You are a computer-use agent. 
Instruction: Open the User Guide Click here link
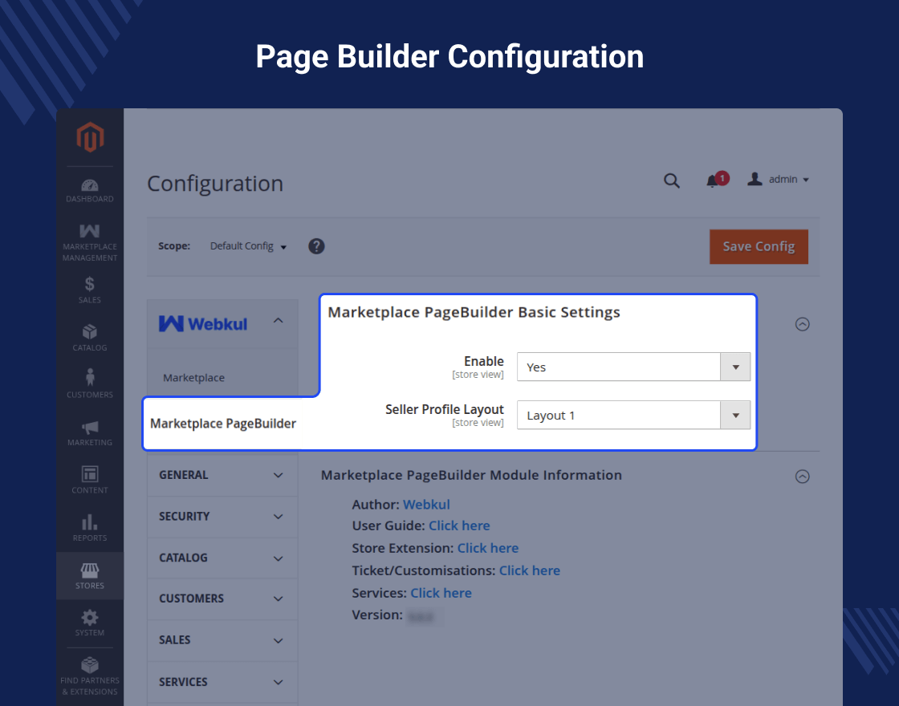[459, 525]
